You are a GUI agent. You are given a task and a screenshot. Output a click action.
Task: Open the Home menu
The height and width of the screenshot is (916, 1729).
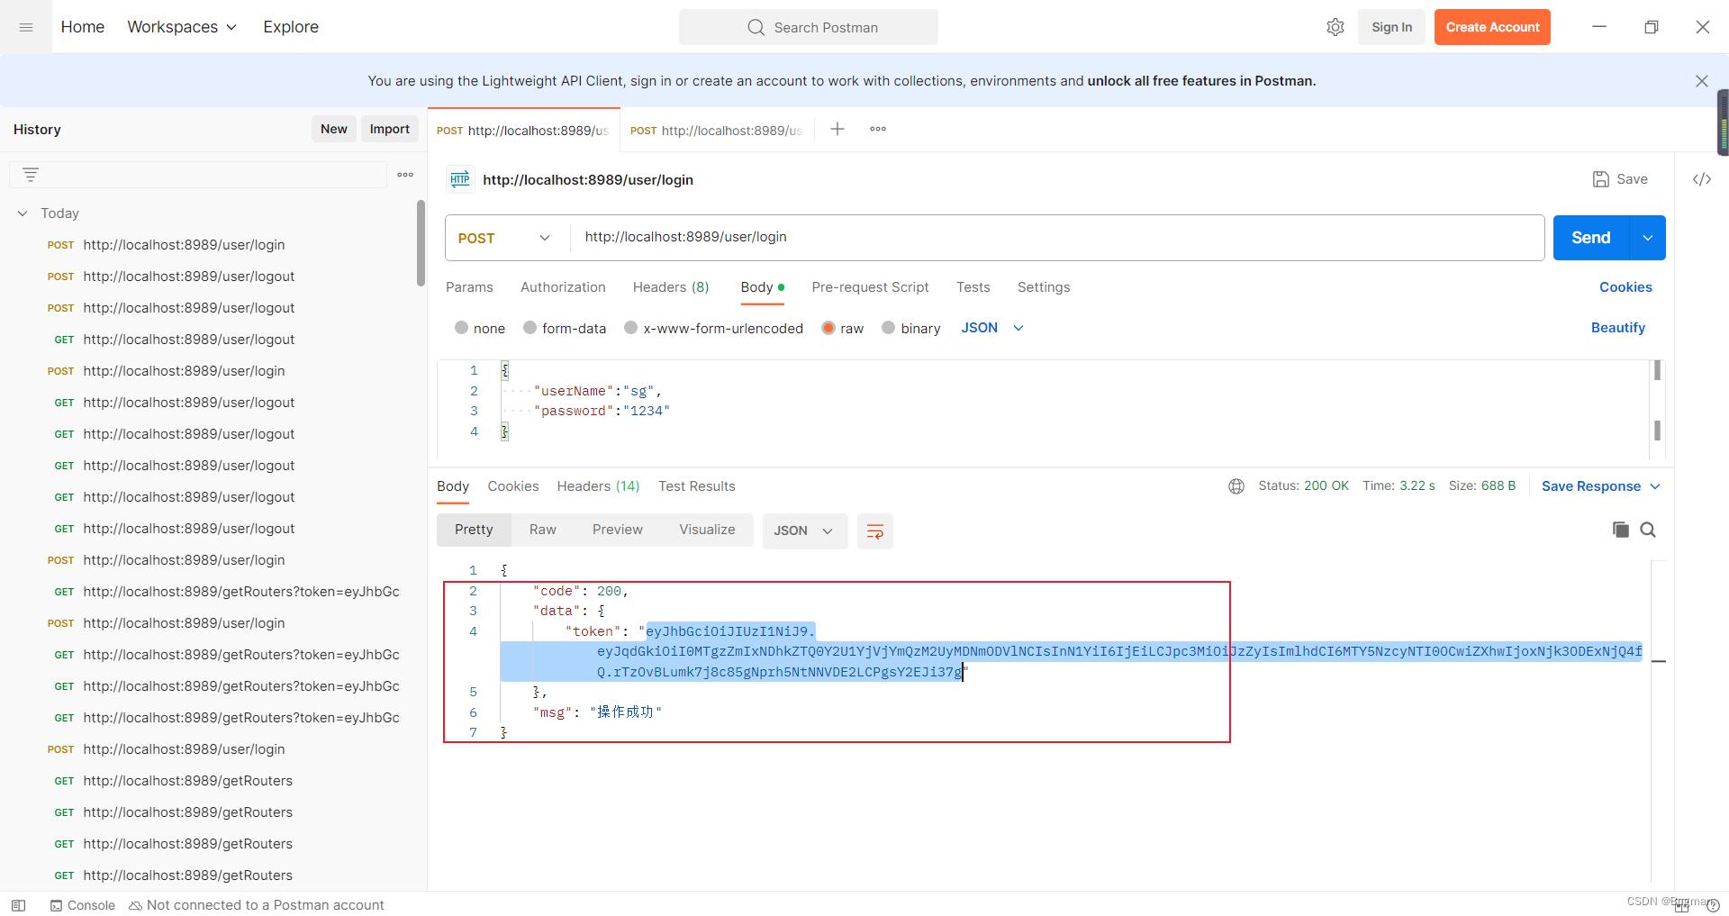click(83, 27)
